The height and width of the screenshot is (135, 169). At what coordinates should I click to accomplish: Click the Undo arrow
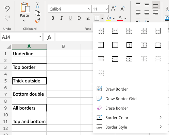[7, 9]
